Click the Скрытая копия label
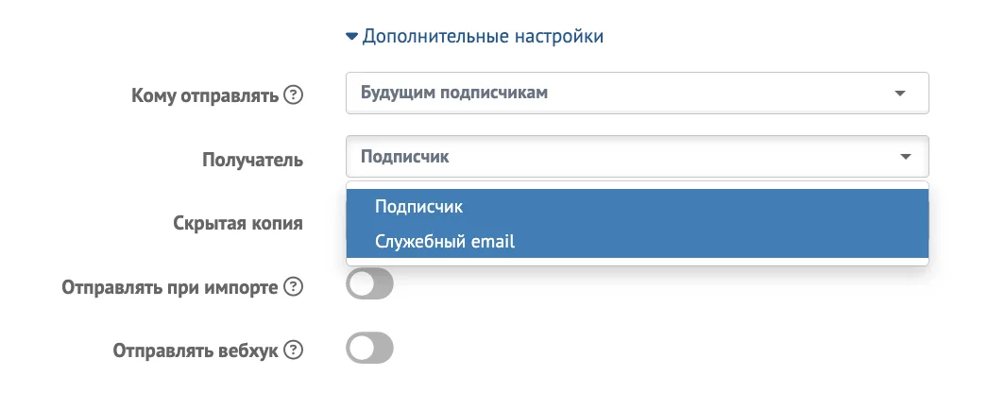Screen dimensions: 988x410 click(x=238, y=223)
